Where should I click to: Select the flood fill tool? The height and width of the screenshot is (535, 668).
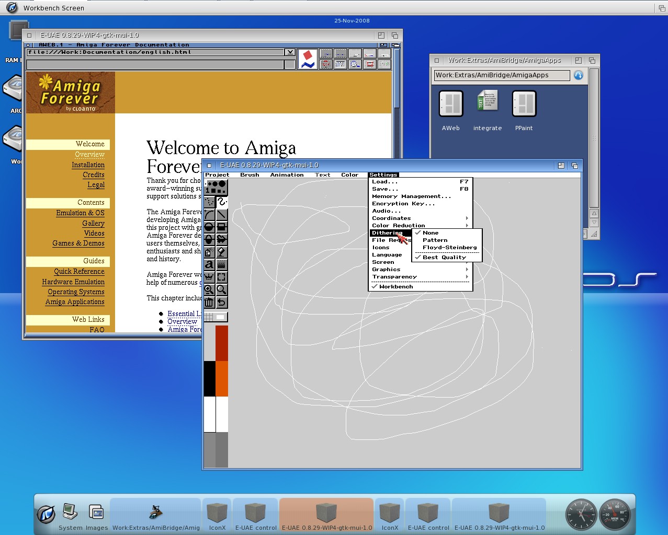click(x=222, y=252)
